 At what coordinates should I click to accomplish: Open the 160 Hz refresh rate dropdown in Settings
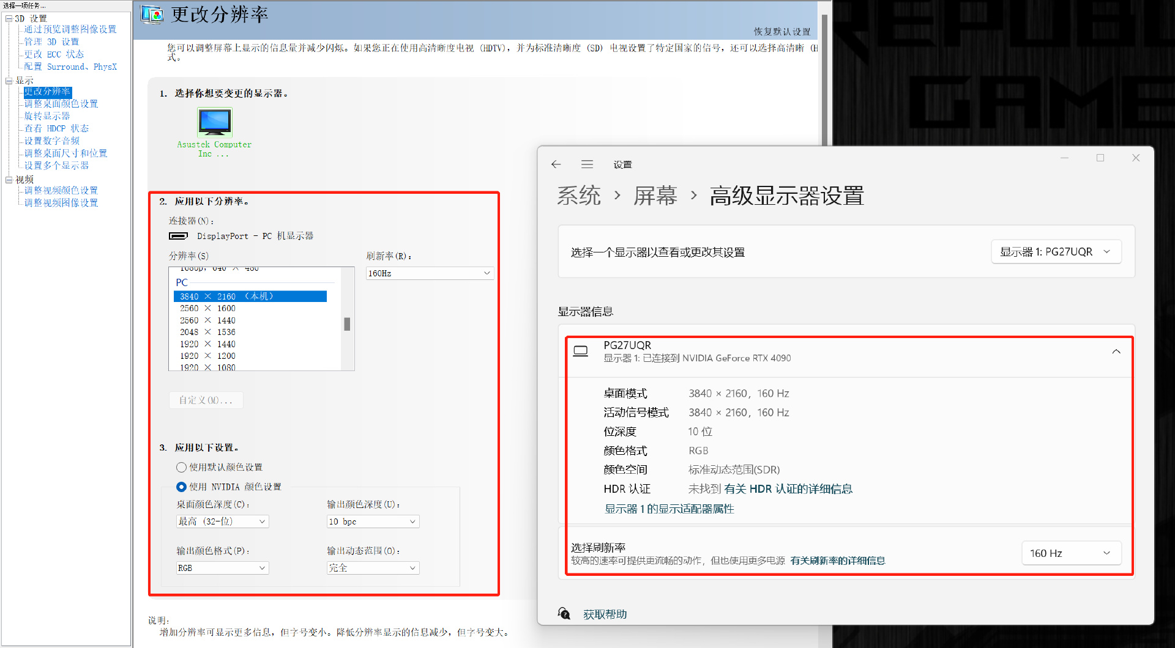(x=1072, y=553)
